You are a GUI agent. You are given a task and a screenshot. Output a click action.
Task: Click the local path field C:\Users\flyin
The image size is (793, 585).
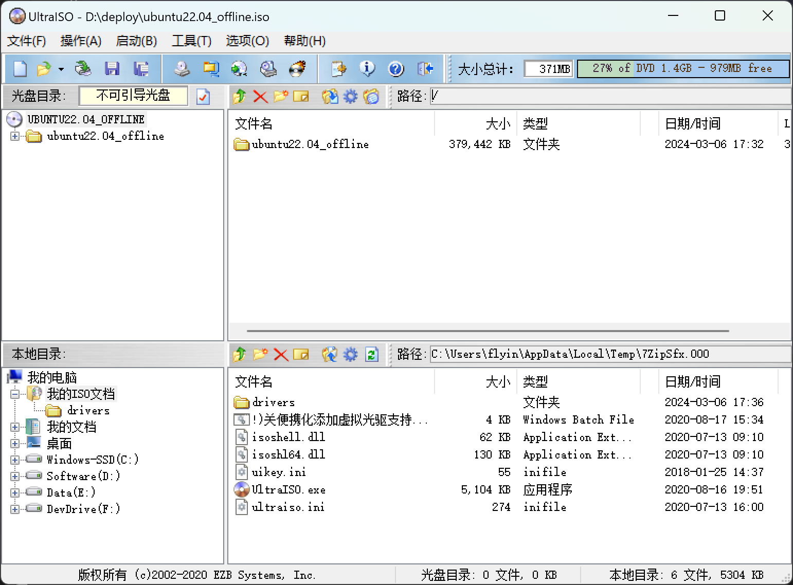point(610,354)
